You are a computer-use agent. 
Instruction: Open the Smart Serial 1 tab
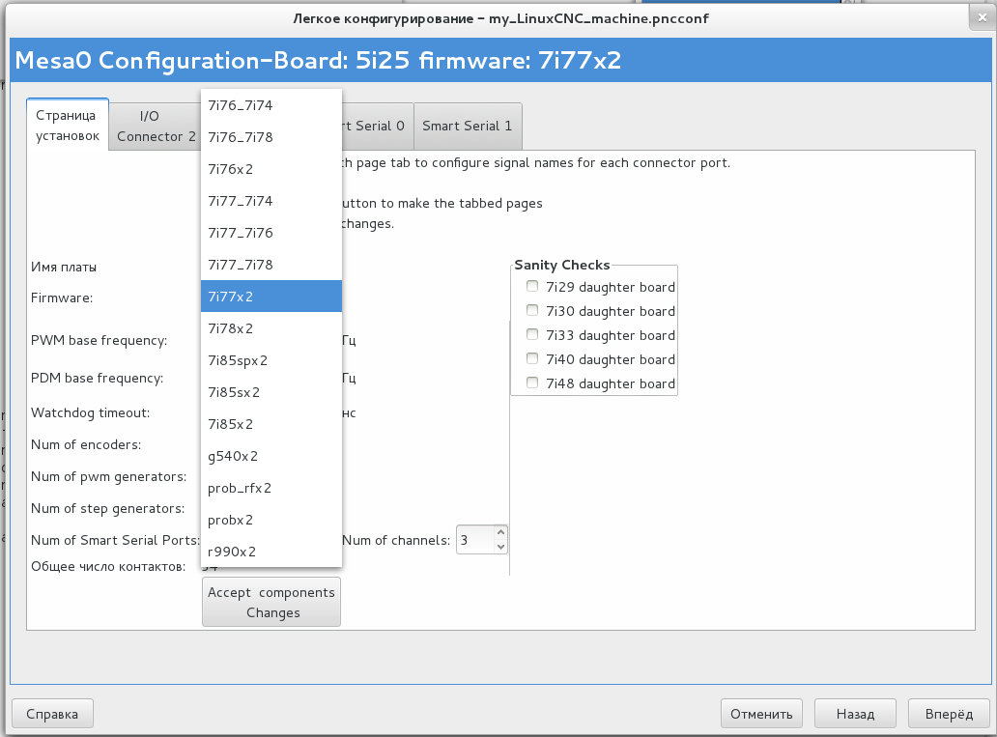(468, 126)
